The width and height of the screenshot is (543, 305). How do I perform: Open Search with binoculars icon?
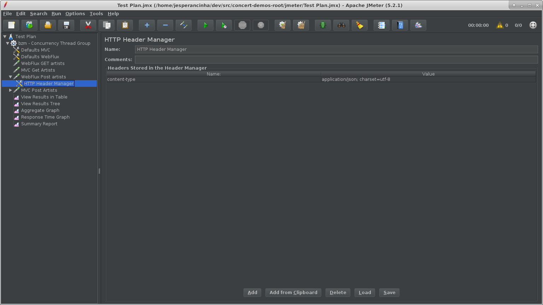point(341,25)
